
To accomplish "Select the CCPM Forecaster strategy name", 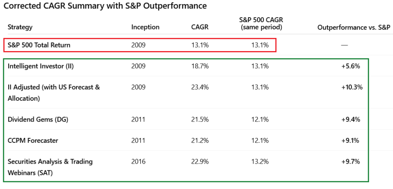I will click(x=33, y=140).
